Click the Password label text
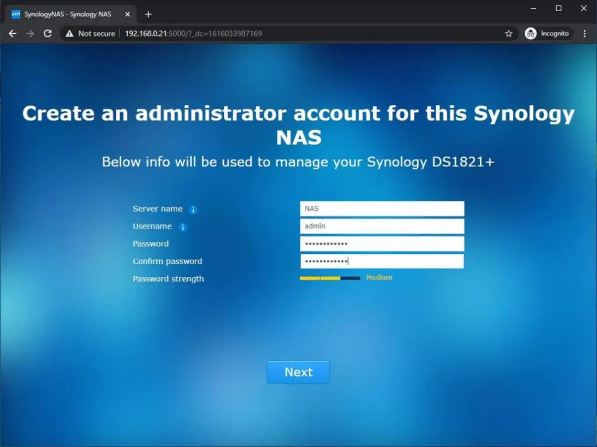597x447 pixels. pos(151,244)
